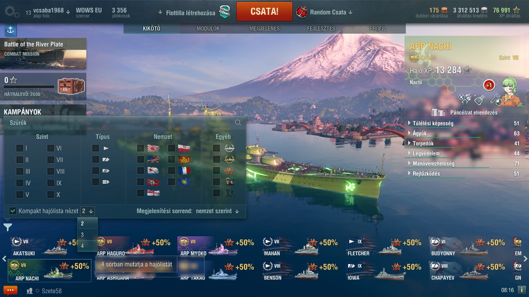Check the tier VII filter checkbox
Viewport: 529px width, 297px height.
[51, 160]
